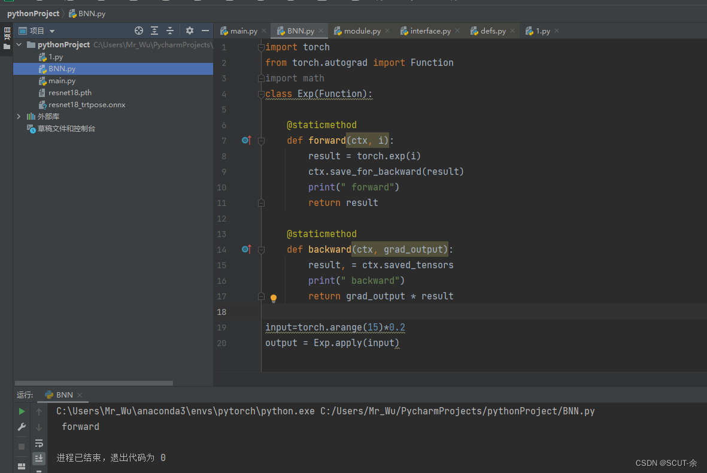The width and height of the screenshot is (707, 473).
Task: Expand the external libraries node
Action: coord(19,116)
